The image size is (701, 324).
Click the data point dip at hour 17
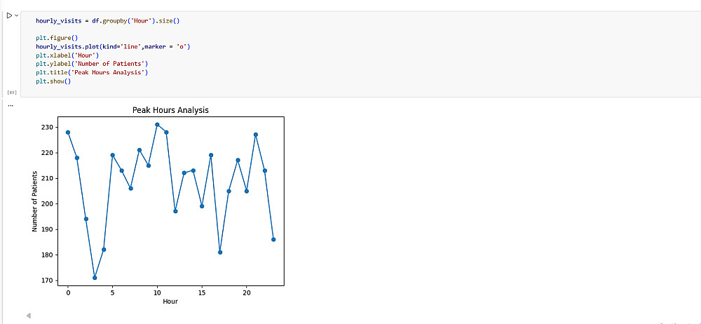[220, 252]
